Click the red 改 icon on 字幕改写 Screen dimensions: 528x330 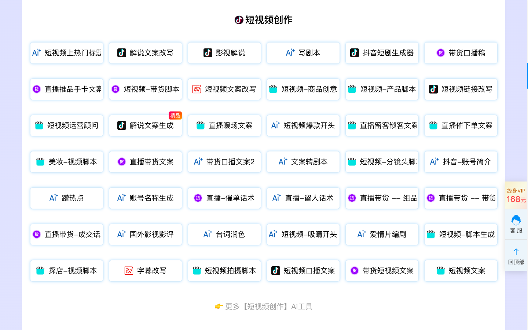point(129,271)
